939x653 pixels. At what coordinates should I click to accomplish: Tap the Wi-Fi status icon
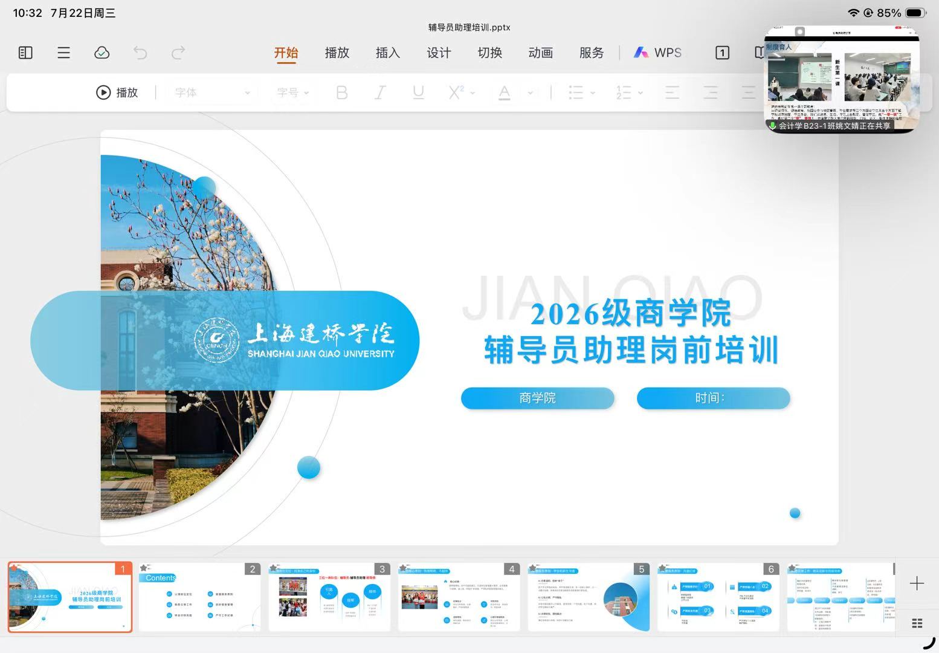(x=853, y=13)
